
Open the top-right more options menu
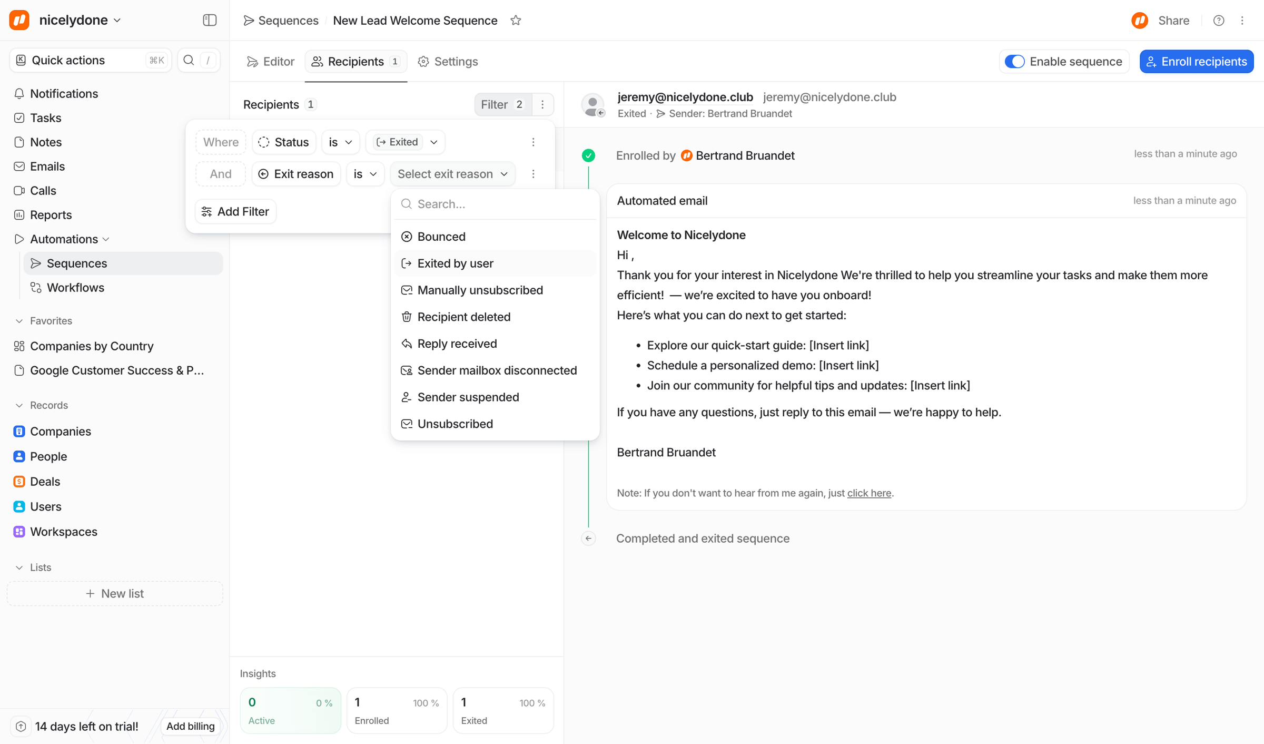click(x=1242, y=20)
